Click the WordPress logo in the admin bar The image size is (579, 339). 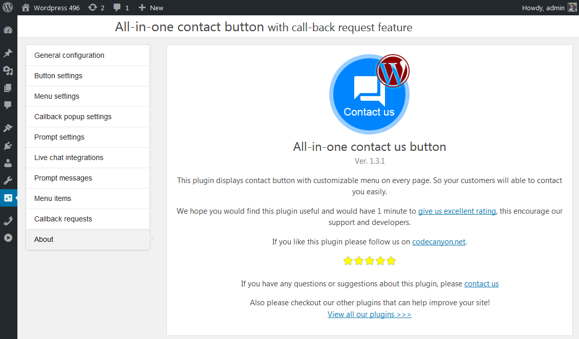[x=8, y=8]
